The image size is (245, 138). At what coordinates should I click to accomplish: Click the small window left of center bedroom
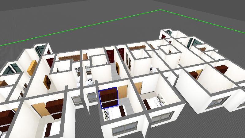click(92, 97)
